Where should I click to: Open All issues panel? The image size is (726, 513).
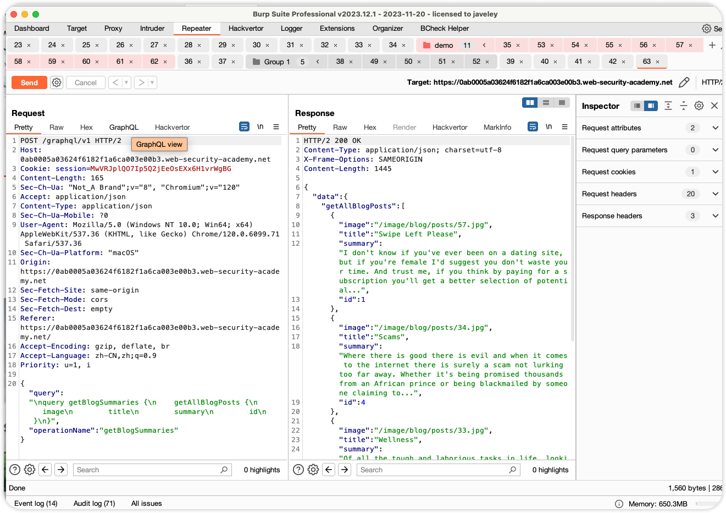pos(147,504)
